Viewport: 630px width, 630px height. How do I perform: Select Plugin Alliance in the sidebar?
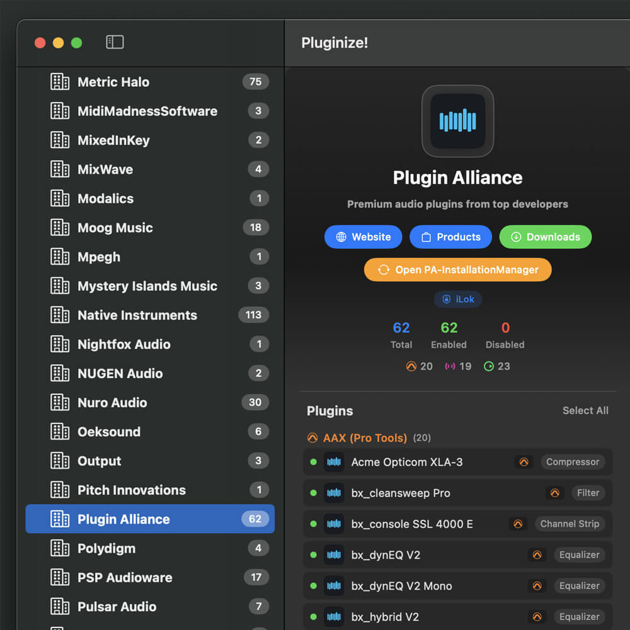pyautogui.click(x=150, y=518)
